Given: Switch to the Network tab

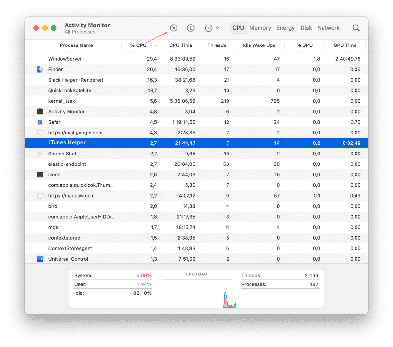Looking at the screenshot, I should [328, 28].
